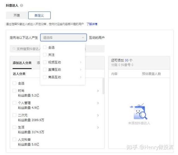
Task: Expand the 时尚 category chevron
Action: pyautogui.click(x=98, y=91)
